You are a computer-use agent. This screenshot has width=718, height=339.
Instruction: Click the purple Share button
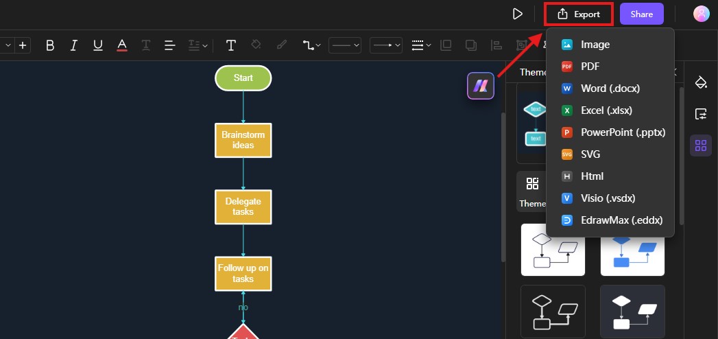641,14
